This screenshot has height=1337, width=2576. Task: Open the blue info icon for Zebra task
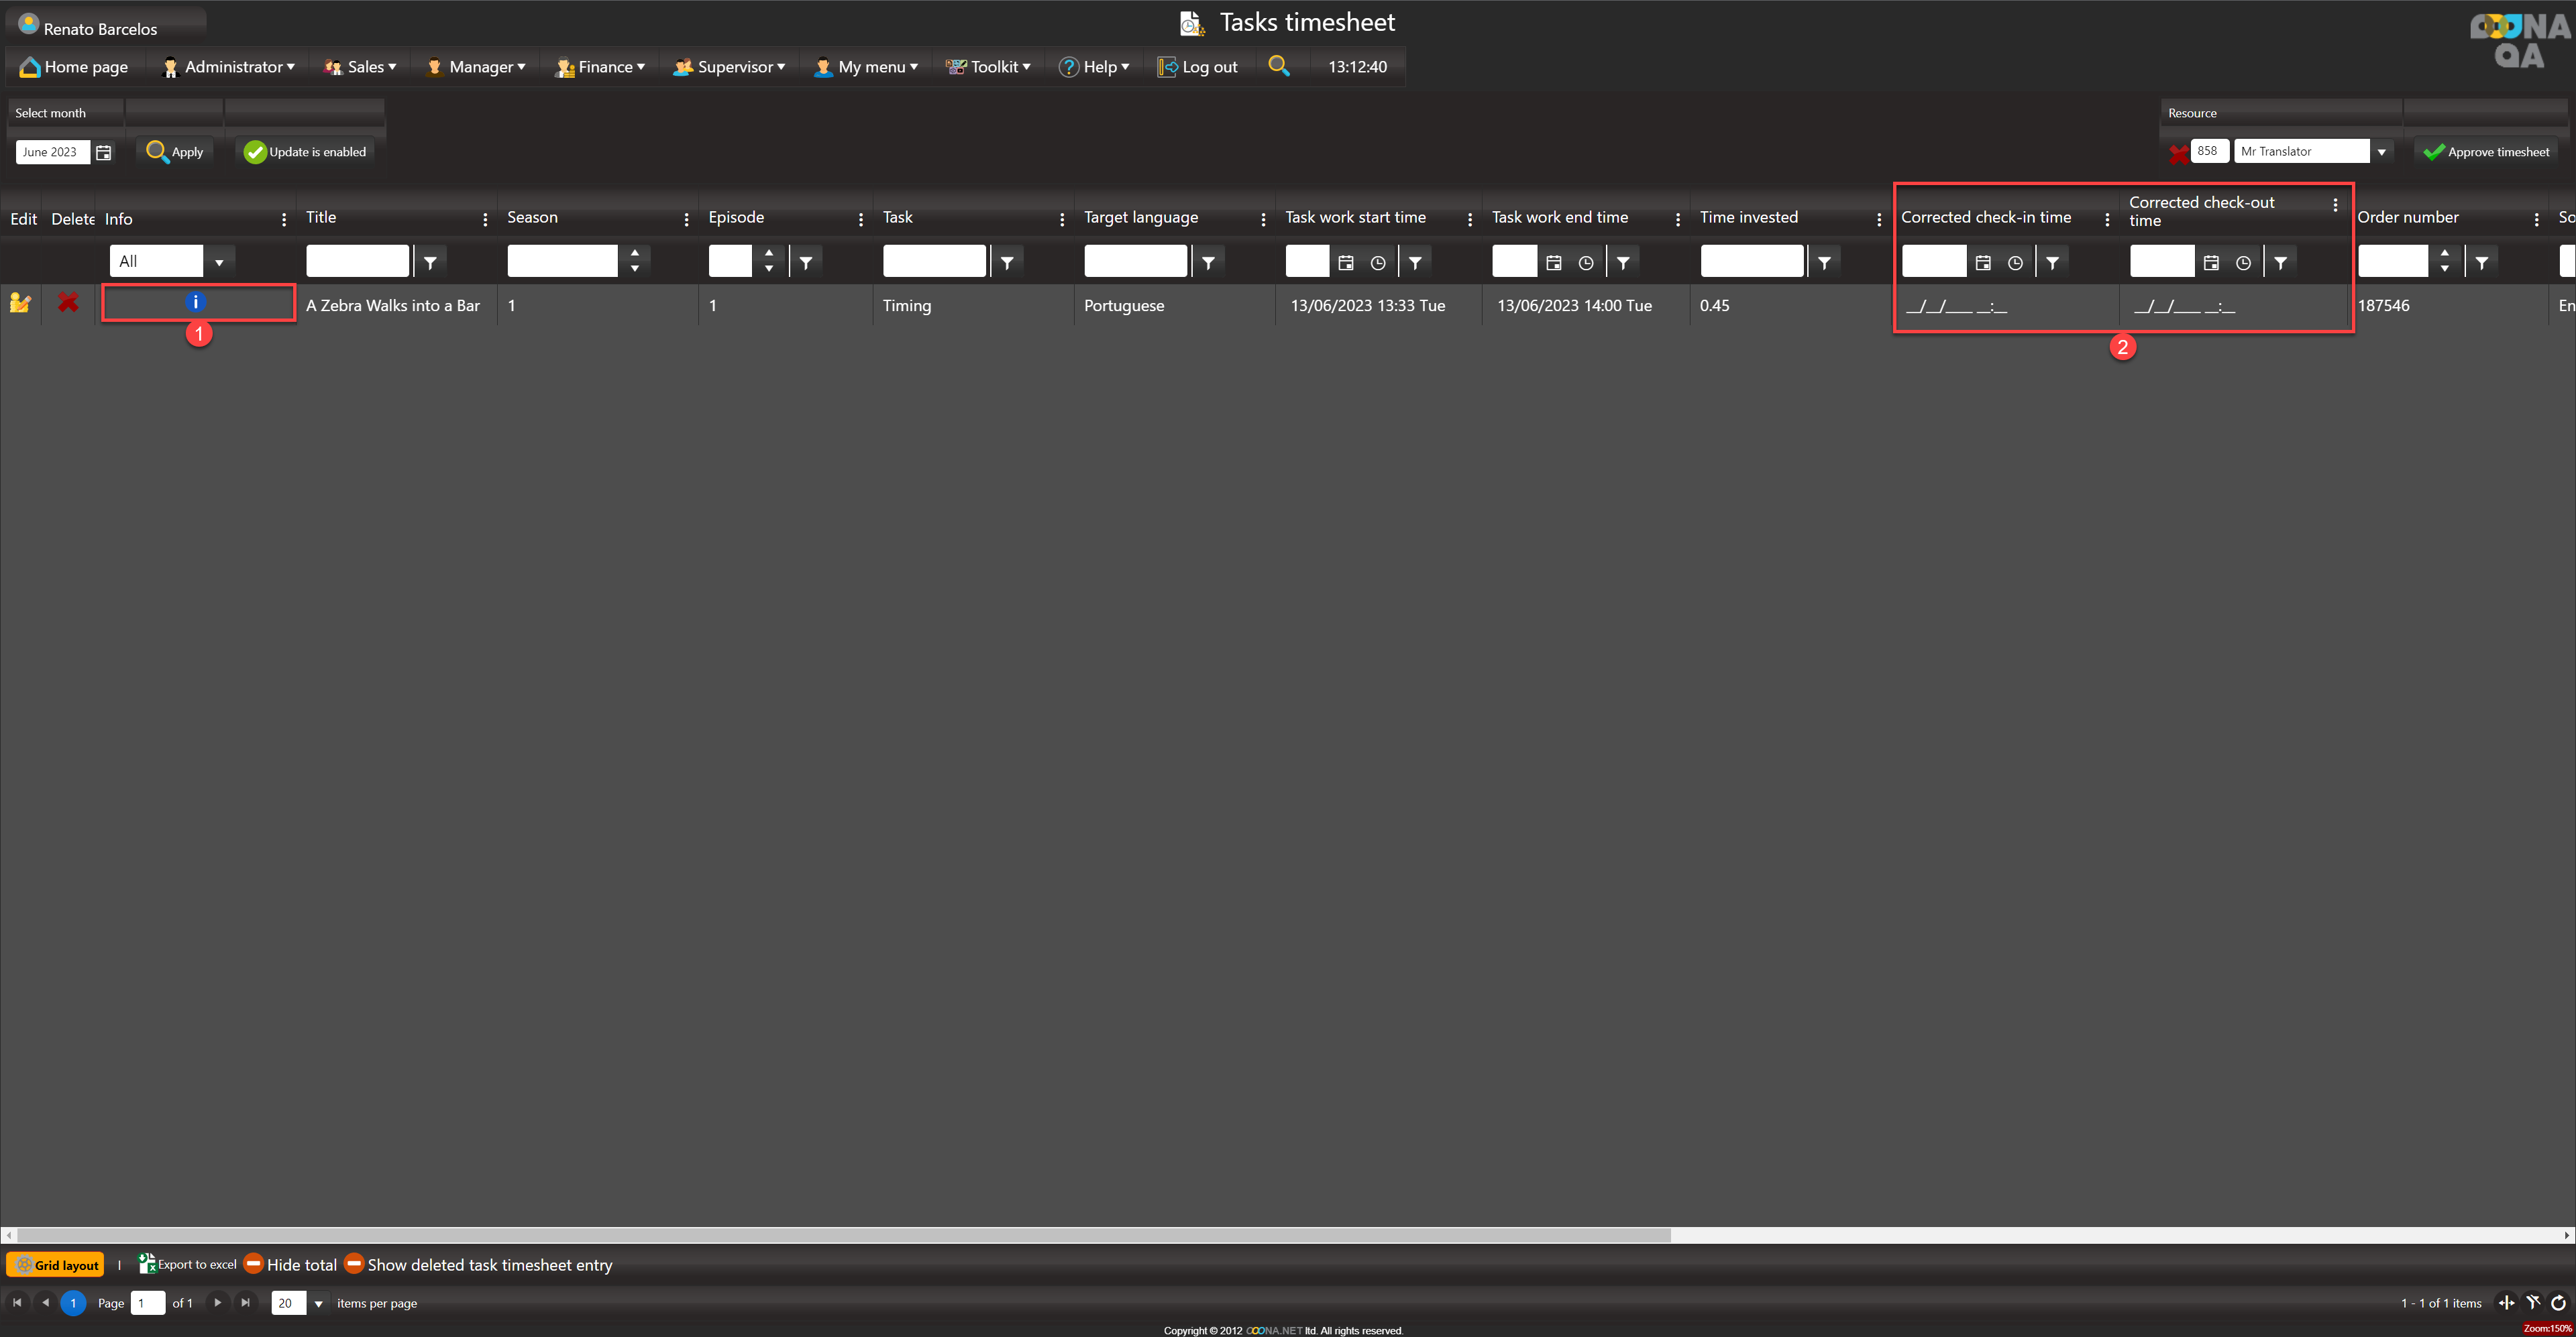[x=196, y=302]
